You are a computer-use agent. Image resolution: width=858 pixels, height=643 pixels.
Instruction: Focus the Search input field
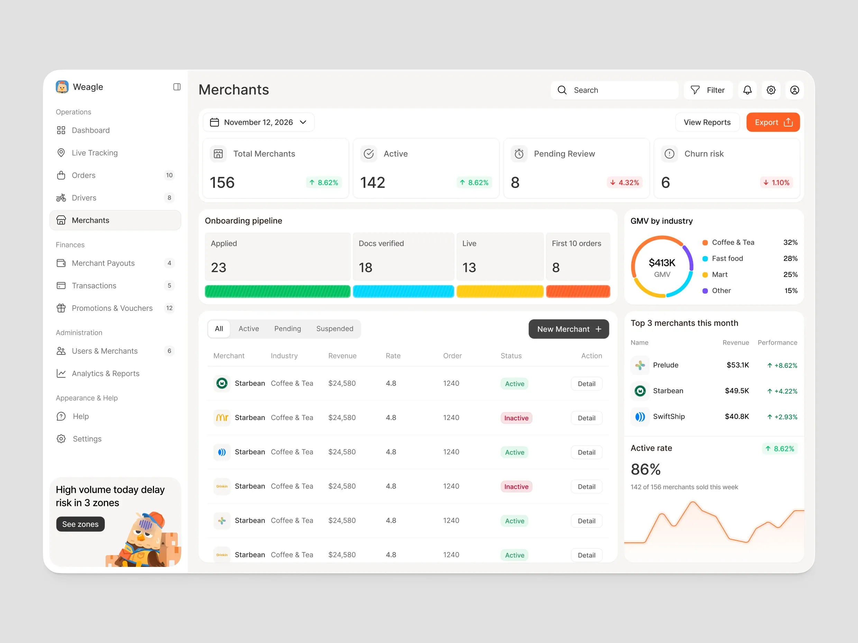pos(614,90)
